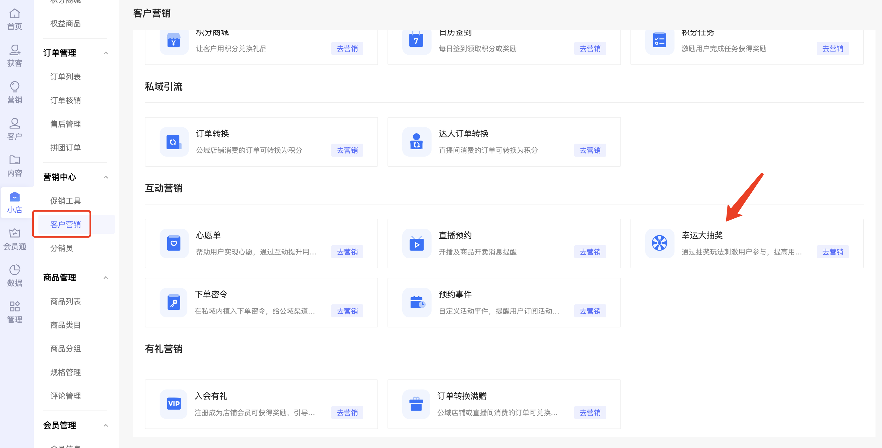The width and height of the screenshot is (882, 448).
Task: Click the 下单密令 card title
Action: [x=211, y=295]
